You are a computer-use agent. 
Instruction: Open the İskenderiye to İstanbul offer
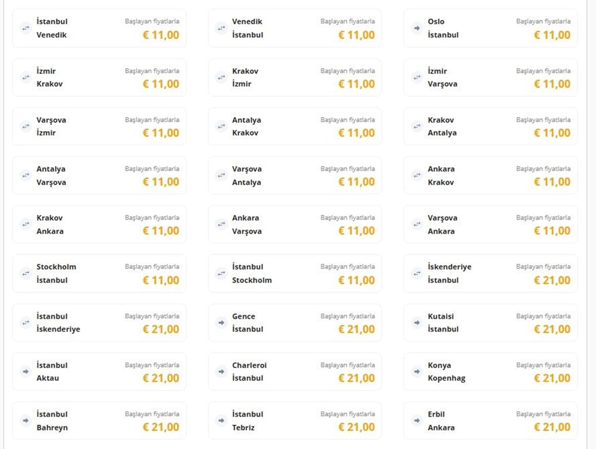coord(491,273)
